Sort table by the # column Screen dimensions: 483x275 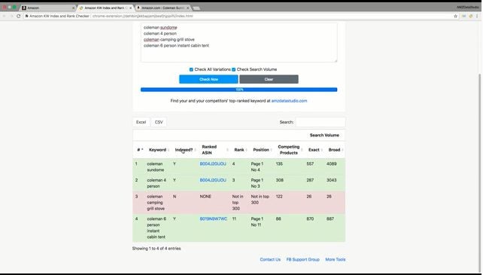click(x=140, y=150)
